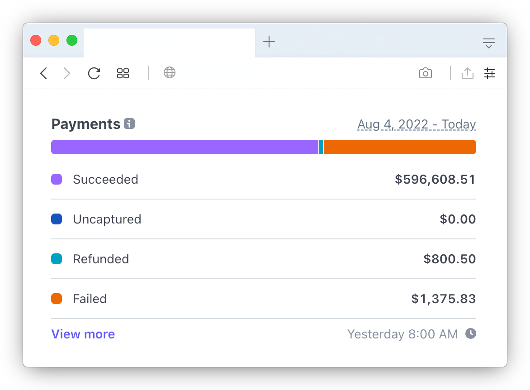Click the Payments info icon
The image size is (530, 390).
pos(129,124)
